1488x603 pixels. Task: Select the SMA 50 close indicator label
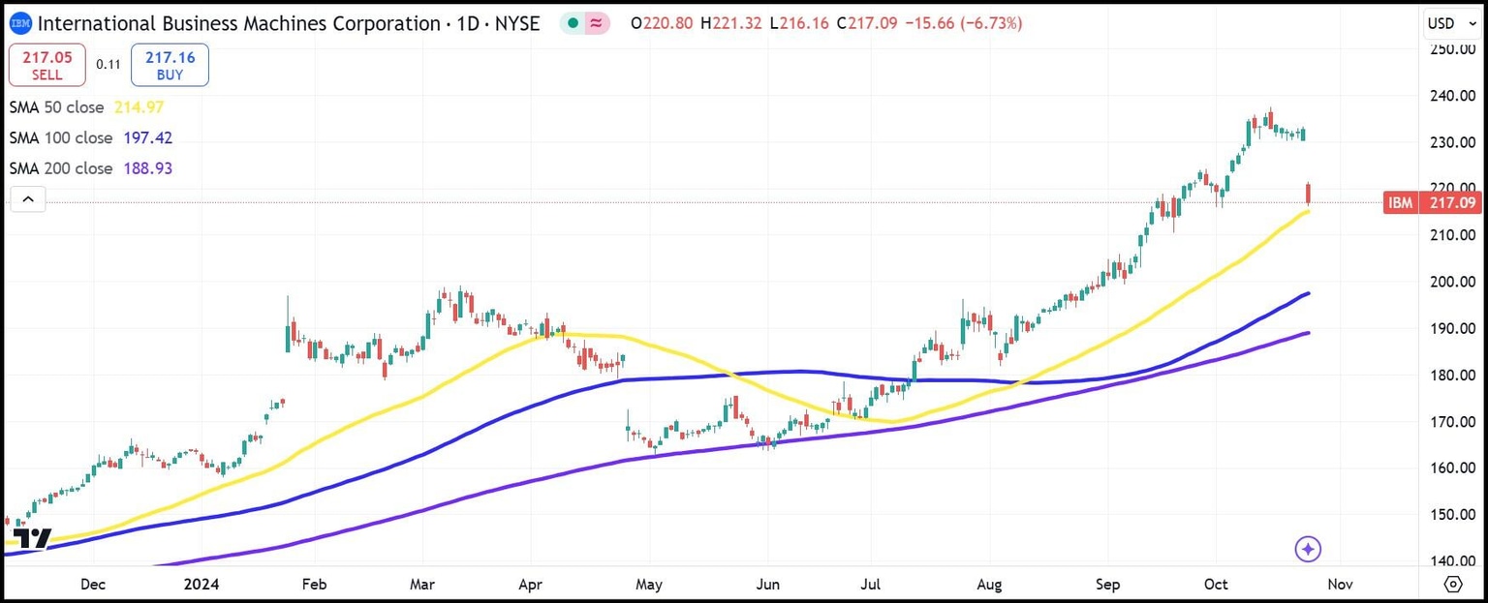(x=57, y=107)
